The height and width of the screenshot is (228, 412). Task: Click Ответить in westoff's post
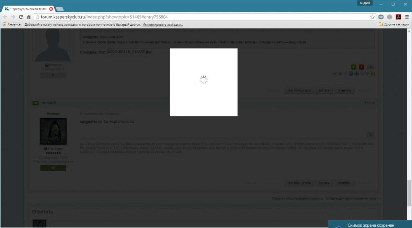[x=344, y=183]
